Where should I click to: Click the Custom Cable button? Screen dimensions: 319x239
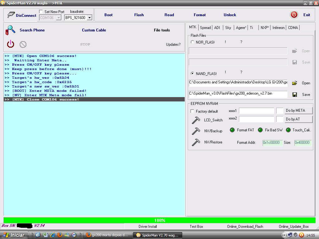coord(94,30)
